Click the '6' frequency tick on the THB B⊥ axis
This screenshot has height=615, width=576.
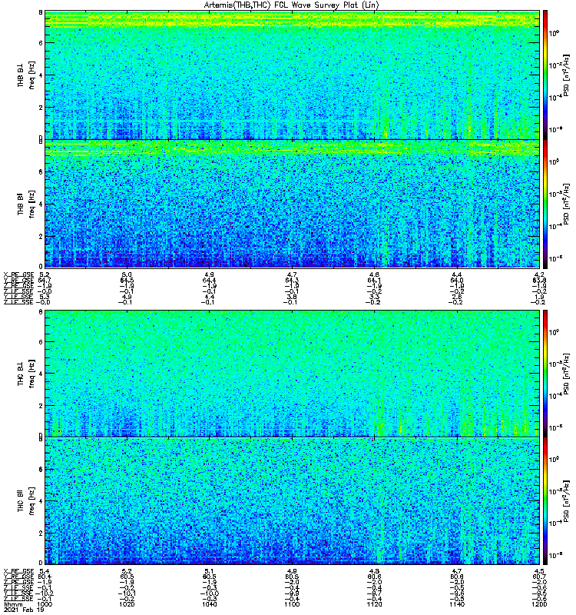pyautogui.click(x=41, y=43)
